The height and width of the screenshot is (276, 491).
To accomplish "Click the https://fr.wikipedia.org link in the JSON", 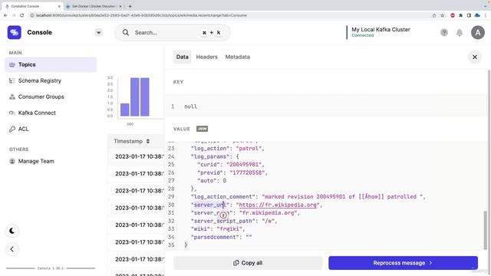I will (278, 205).
